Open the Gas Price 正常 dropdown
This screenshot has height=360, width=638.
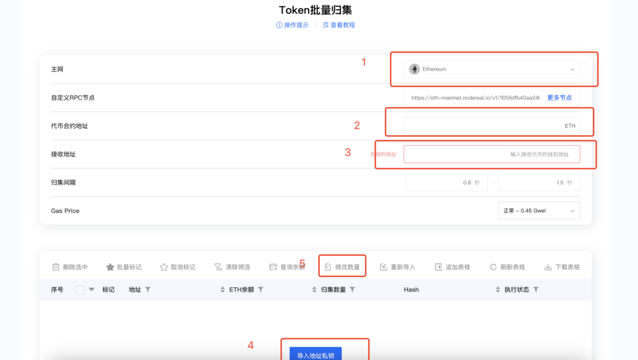(539, 211)
